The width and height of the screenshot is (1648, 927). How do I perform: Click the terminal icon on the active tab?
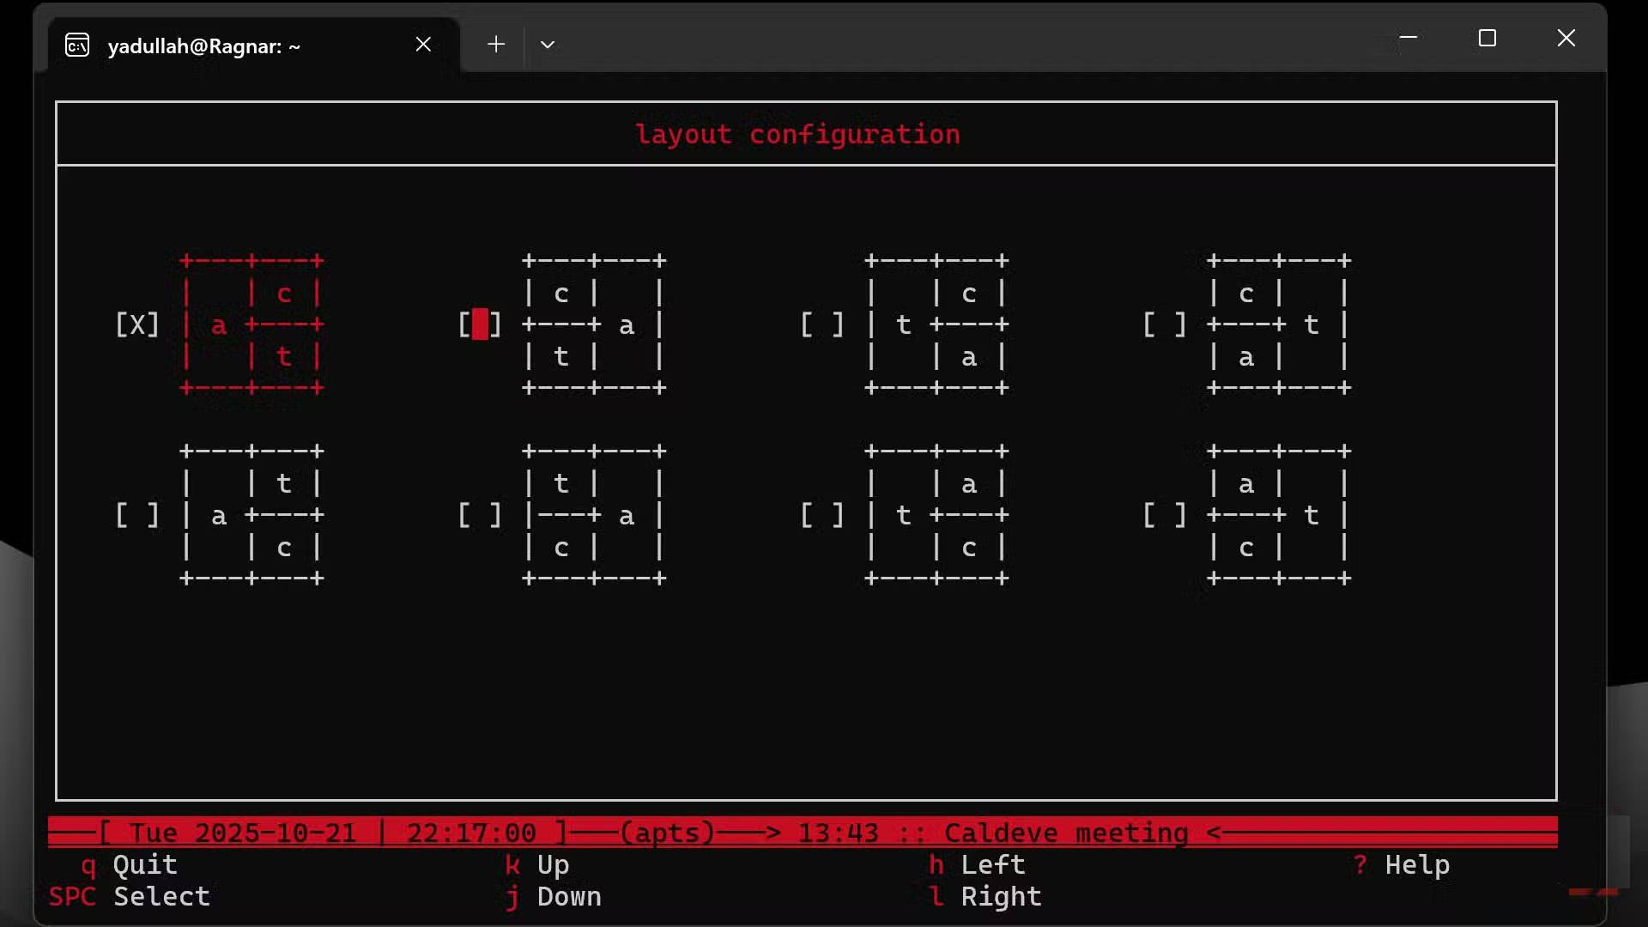pyautogui.click(x=77, y=45)
